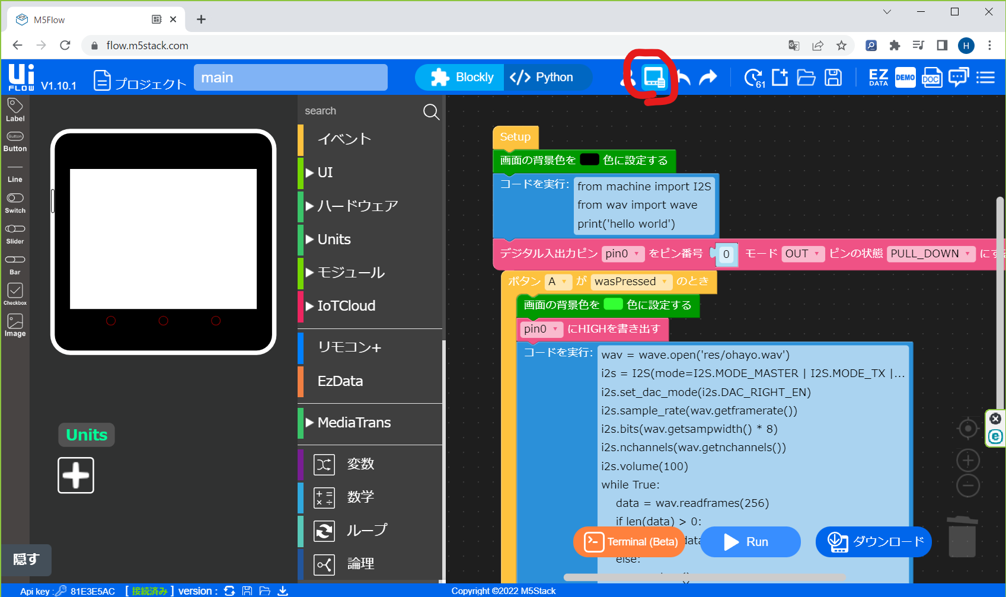Select the Label UI element tool

coord(15,110)
